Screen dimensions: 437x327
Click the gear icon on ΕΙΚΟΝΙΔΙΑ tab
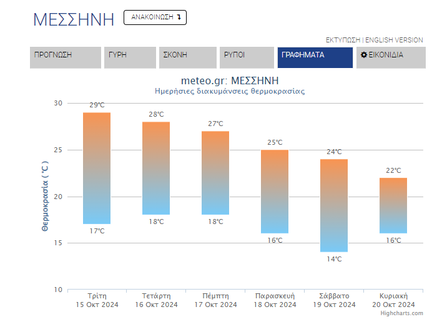click(x=364, y=55)
